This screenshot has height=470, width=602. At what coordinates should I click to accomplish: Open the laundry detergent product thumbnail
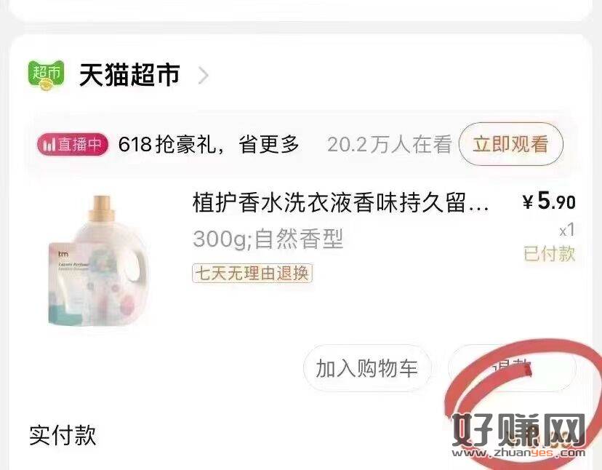tap(99, 260)
